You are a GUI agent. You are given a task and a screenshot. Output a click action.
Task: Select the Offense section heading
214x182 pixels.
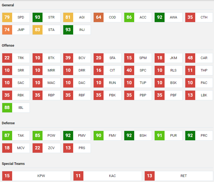(x=8, y=46)
